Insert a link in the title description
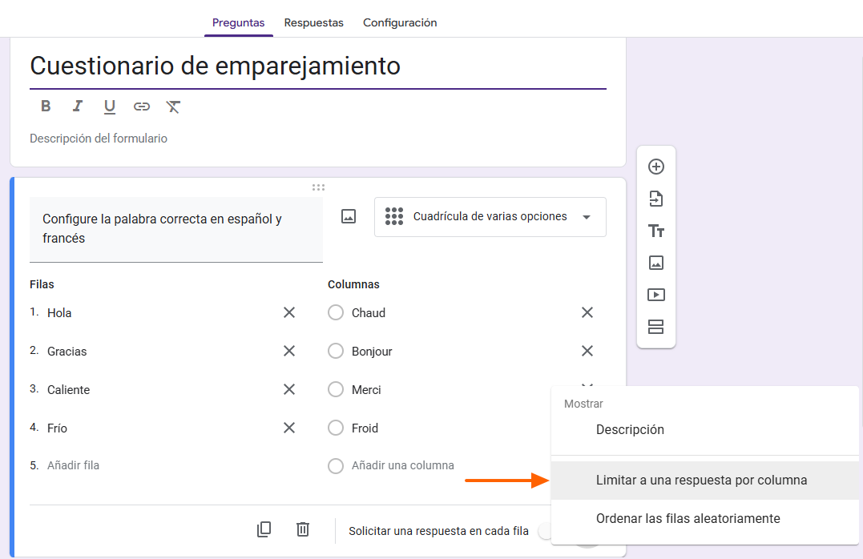Image resolution: width=863 pixels, height=559 pixels. (142, 106)
